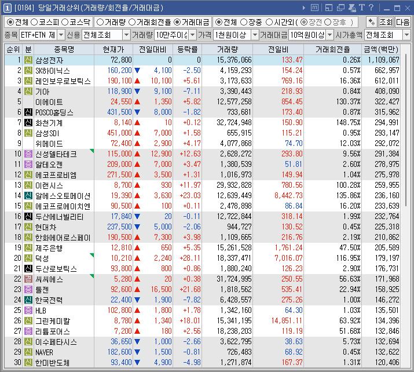414x372 pixels.
Task: Sort by the 금액(백만) column header
Action: (381, 49)
